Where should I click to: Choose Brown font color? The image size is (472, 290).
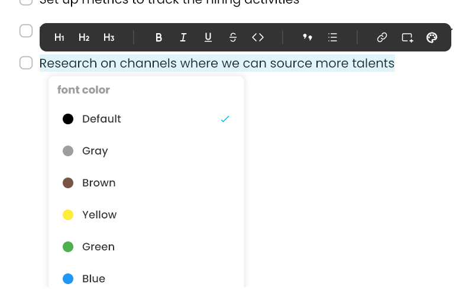(x=146, y=183)
